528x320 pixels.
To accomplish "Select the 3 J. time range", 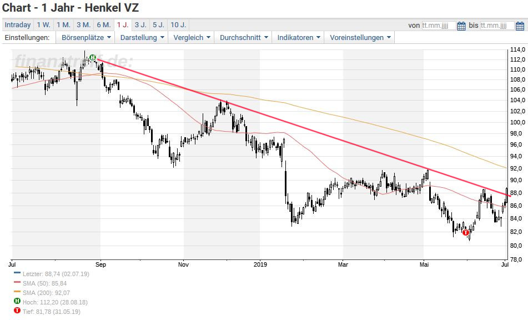I will [141, 25].
